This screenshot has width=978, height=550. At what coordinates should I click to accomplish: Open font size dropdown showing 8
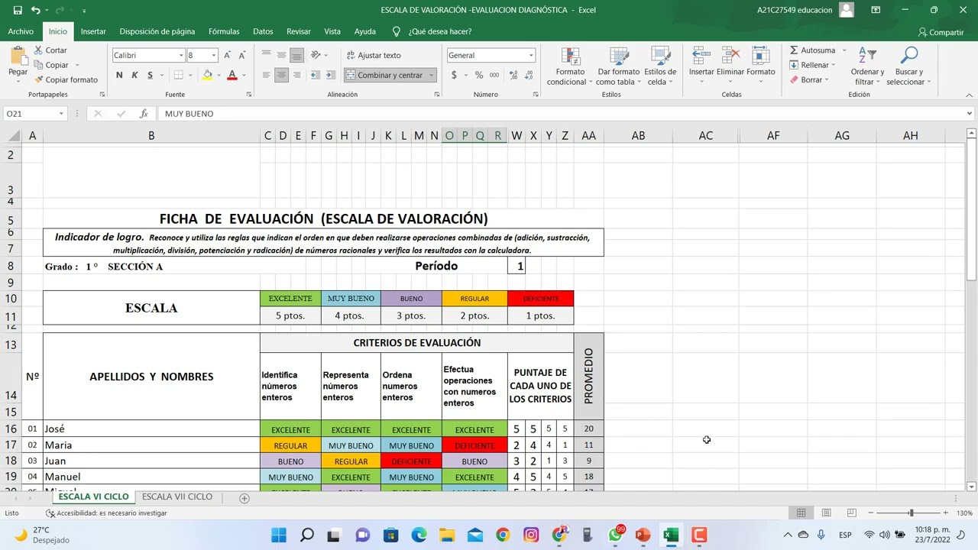[214, 55]
